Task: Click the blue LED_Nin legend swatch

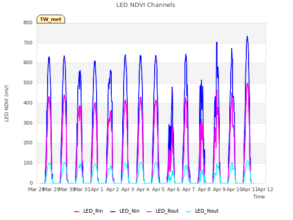Action: click(113, 212)
